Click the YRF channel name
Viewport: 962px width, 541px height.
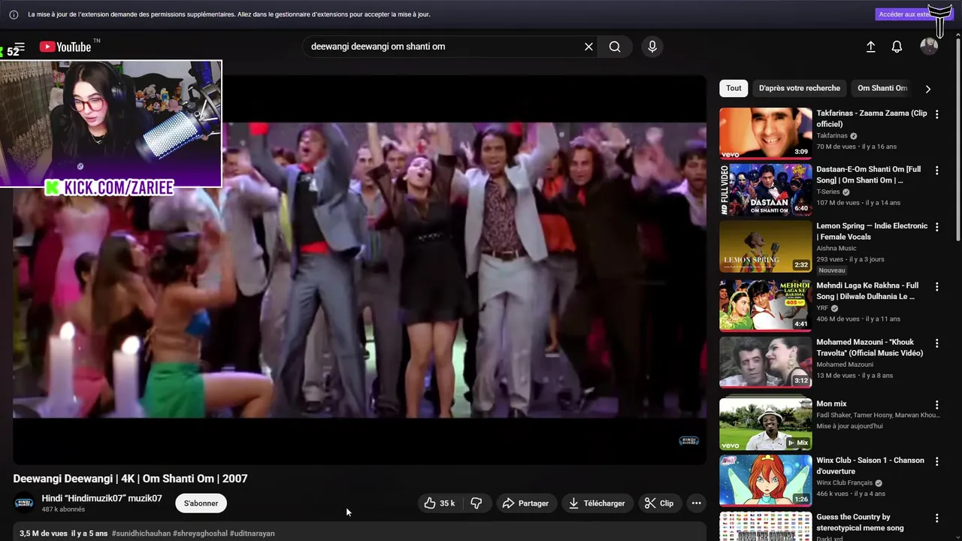click(x=822, y=308)
